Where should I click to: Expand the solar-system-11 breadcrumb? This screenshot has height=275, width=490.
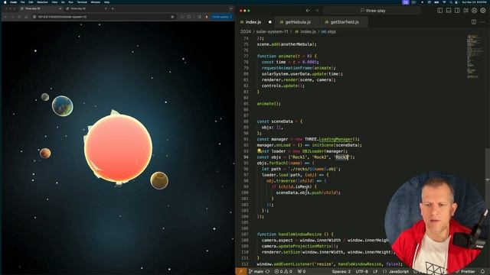click(272, 31)
